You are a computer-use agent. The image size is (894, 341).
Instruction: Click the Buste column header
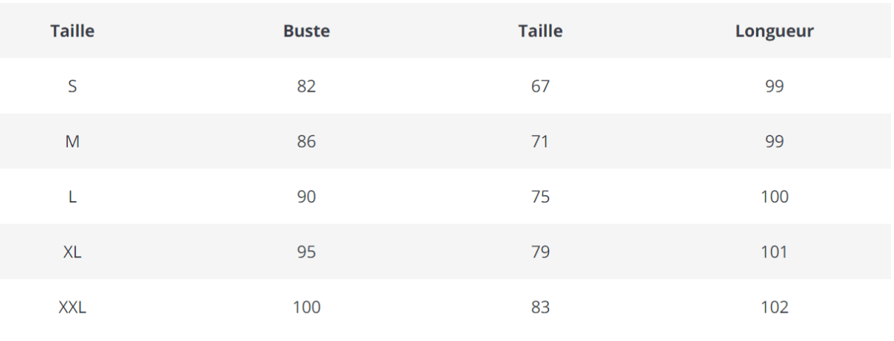coord(306,31)
